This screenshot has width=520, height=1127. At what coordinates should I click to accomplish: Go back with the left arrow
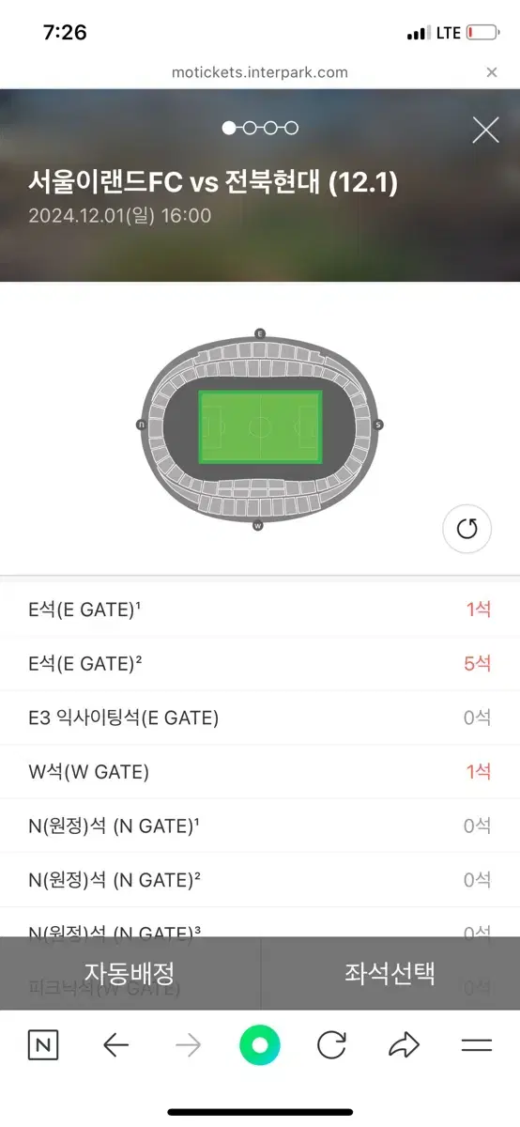(115, 1045)
